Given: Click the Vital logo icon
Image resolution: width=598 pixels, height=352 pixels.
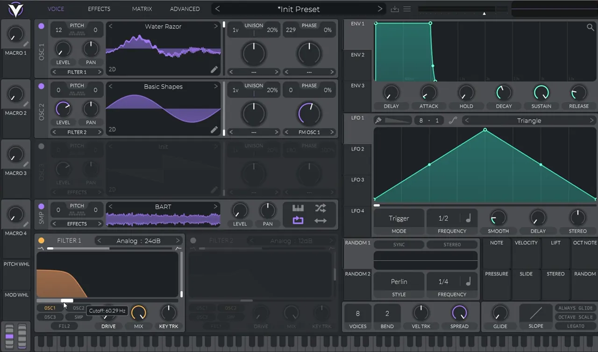Looking at the screenshot, I should 16,8.
